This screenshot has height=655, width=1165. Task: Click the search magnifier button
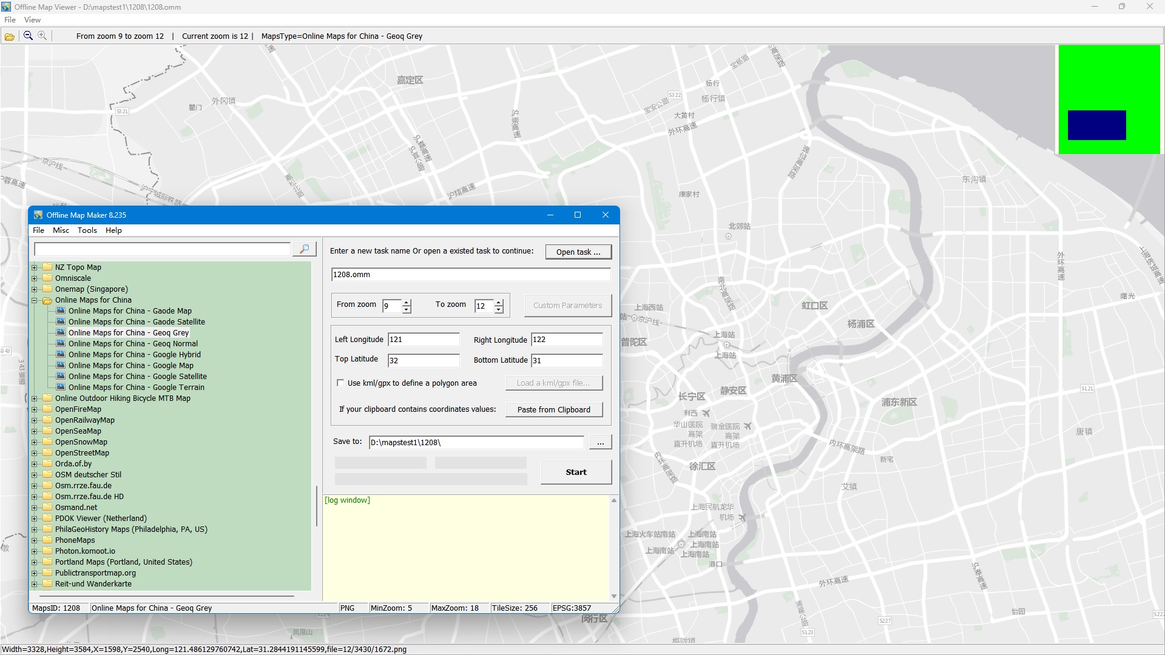(x=304, y=249)
